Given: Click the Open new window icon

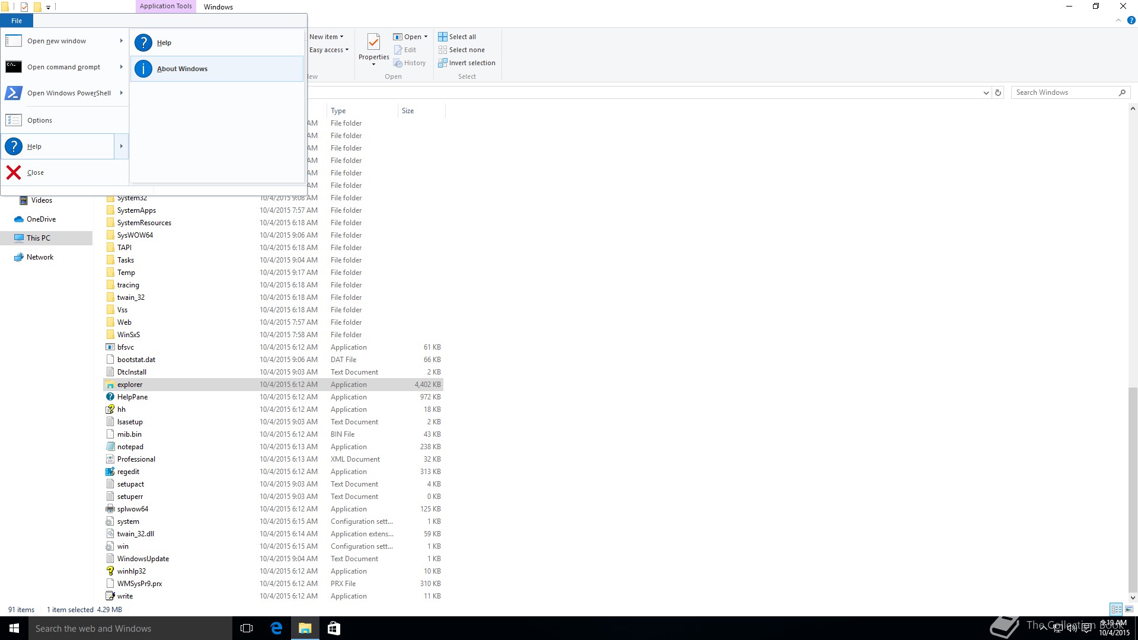Looking at the screenshot, I should [x=14, y=41].
